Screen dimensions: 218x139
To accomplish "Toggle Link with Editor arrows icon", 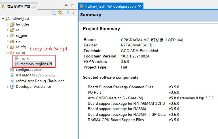I will click(60, 13).
